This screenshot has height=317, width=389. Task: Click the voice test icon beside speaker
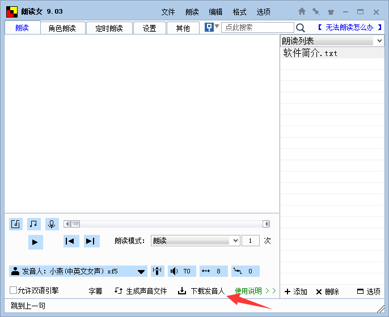[157, 271]
